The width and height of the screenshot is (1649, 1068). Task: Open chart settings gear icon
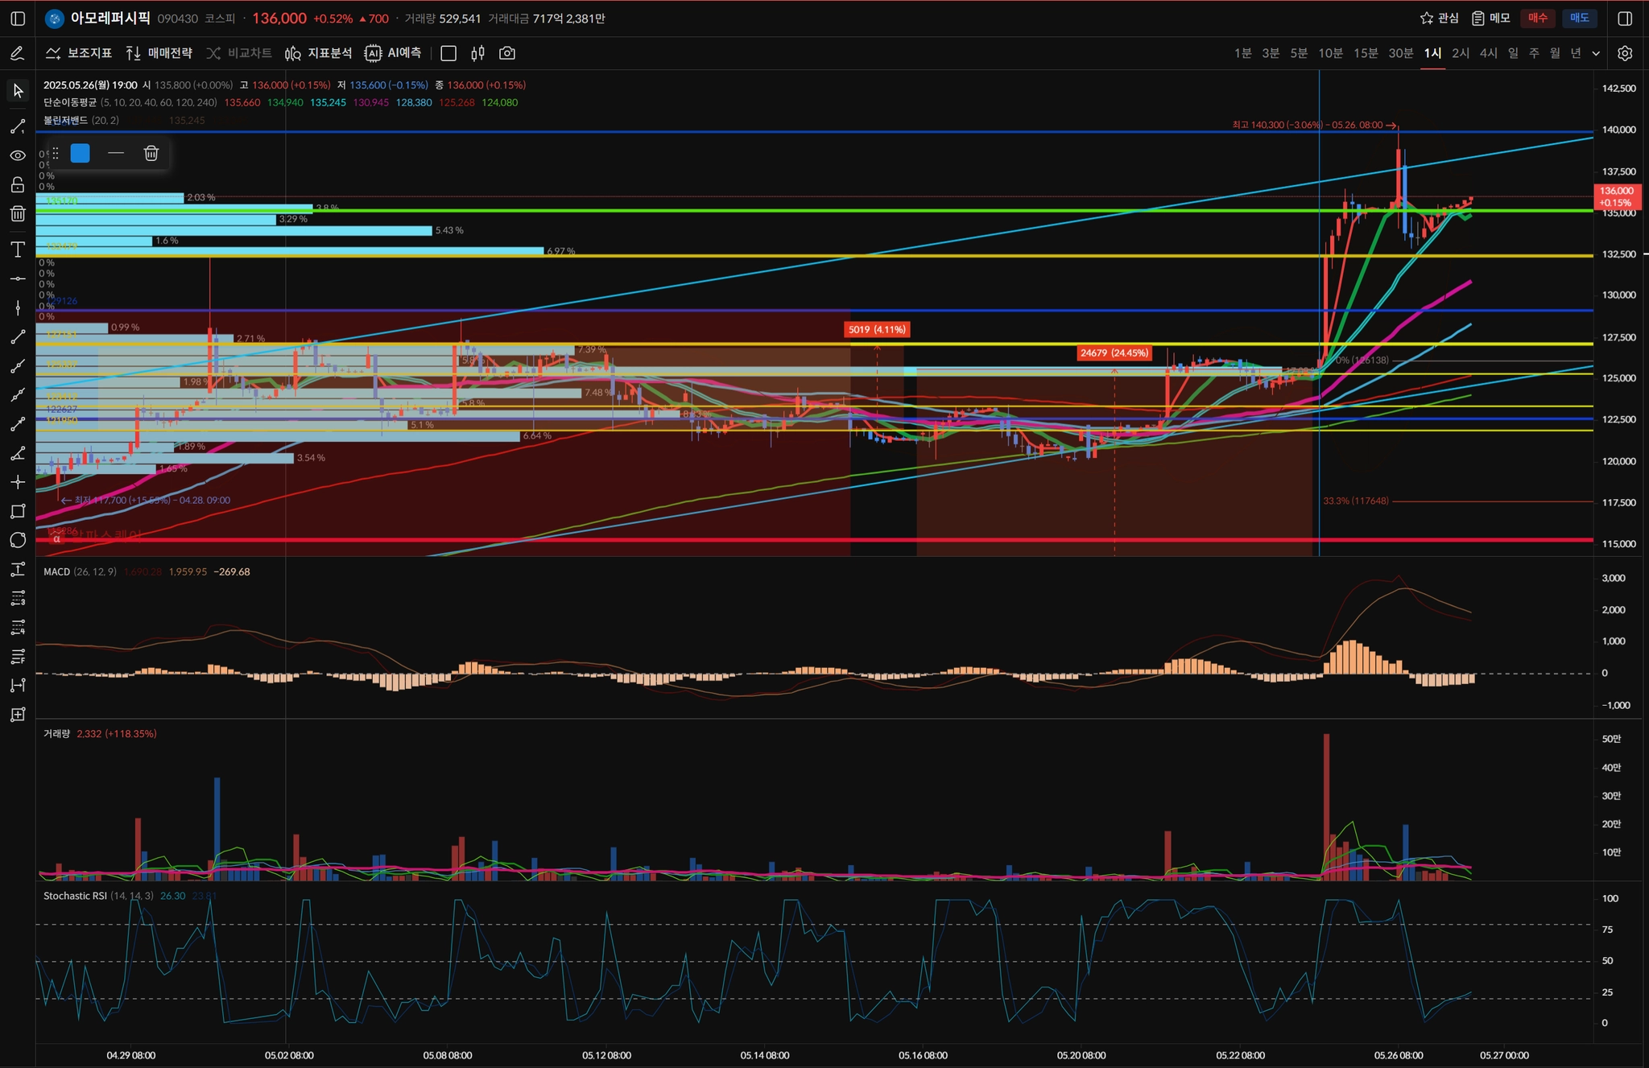pos(1625,53)
